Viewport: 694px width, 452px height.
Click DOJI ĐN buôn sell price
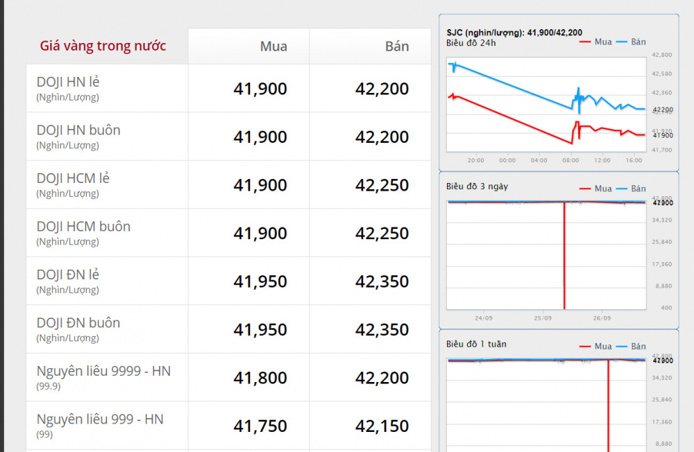click(x=382, y=330)
